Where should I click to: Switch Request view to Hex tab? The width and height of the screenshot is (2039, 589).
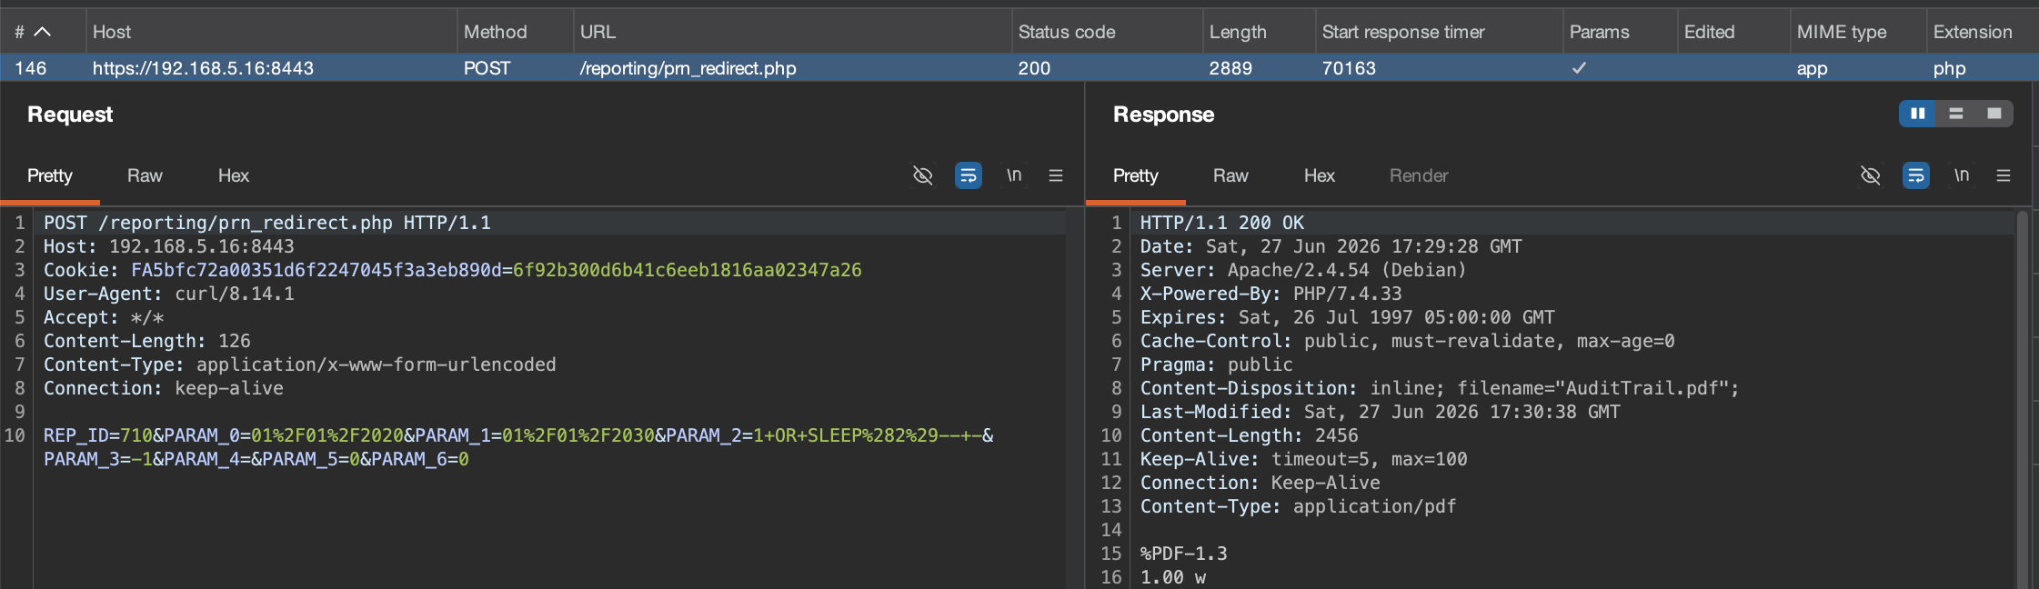pyautogui.click(x=234, y=175)
